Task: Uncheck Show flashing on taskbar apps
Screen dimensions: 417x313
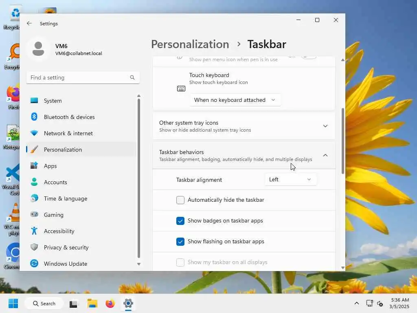Action: click(x=180, y=241)
